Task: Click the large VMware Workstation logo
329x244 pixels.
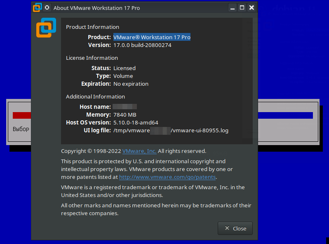Action: [x=46, y=28]
